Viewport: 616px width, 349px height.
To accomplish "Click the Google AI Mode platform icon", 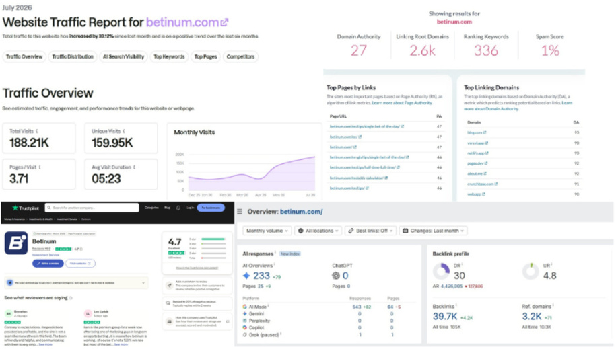I will pyautogui.click(x=245, y=307).
